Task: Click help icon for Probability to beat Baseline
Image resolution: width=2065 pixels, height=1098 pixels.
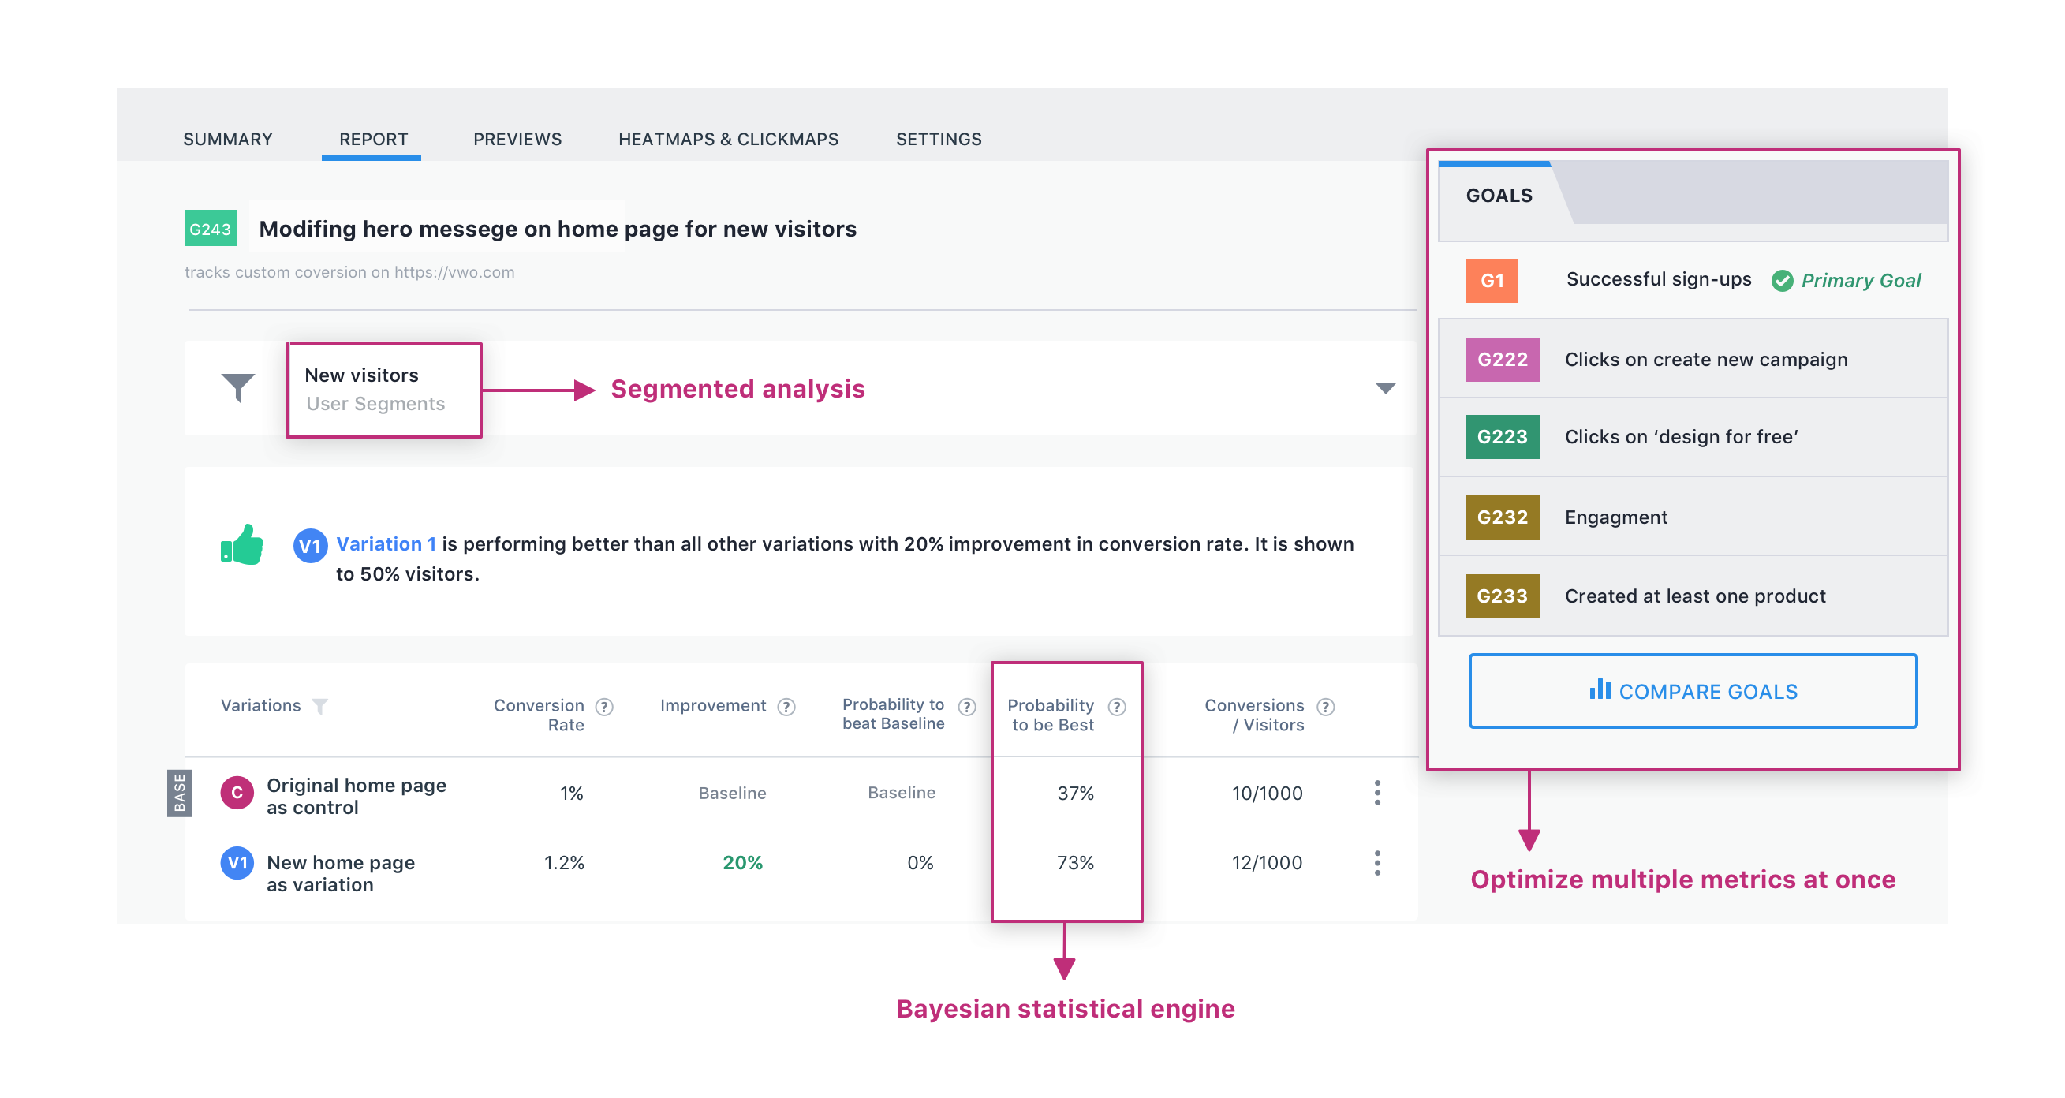Action: pos(968,707)
